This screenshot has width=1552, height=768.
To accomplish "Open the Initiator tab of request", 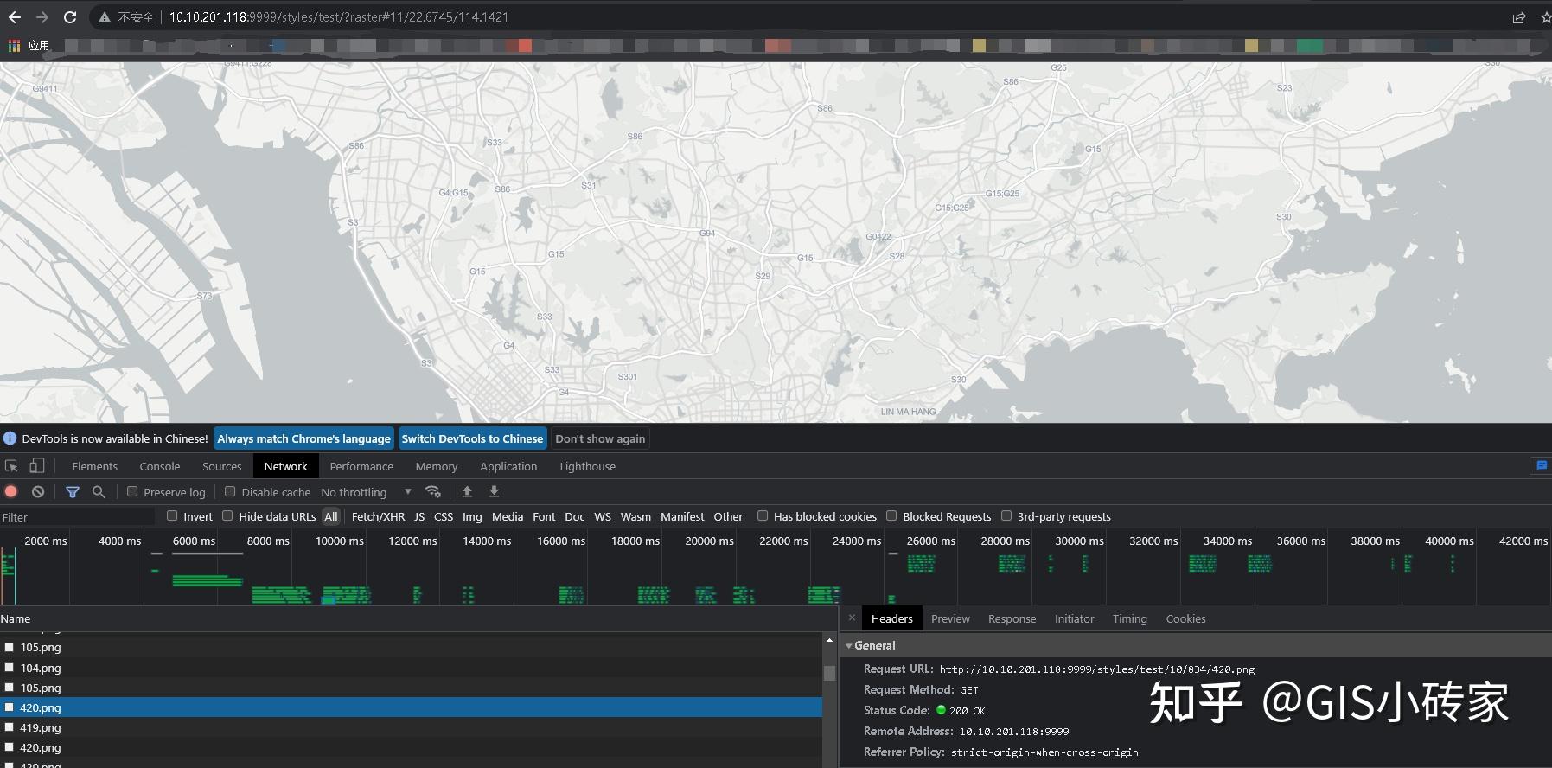I will coord(1074,618).
